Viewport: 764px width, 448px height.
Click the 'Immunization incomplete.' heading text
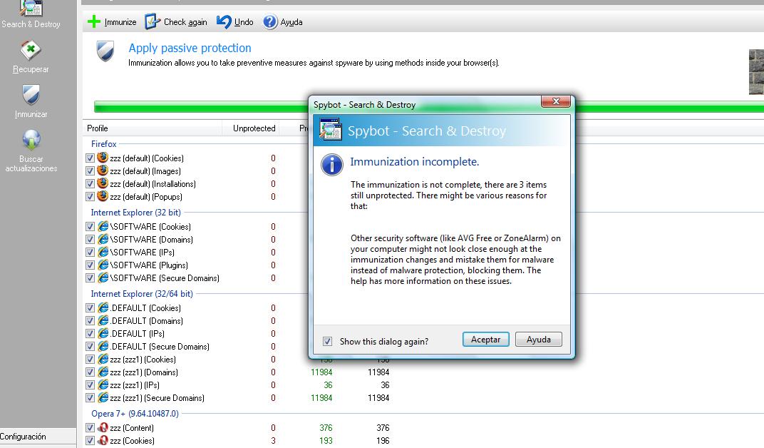coord(415,162)
